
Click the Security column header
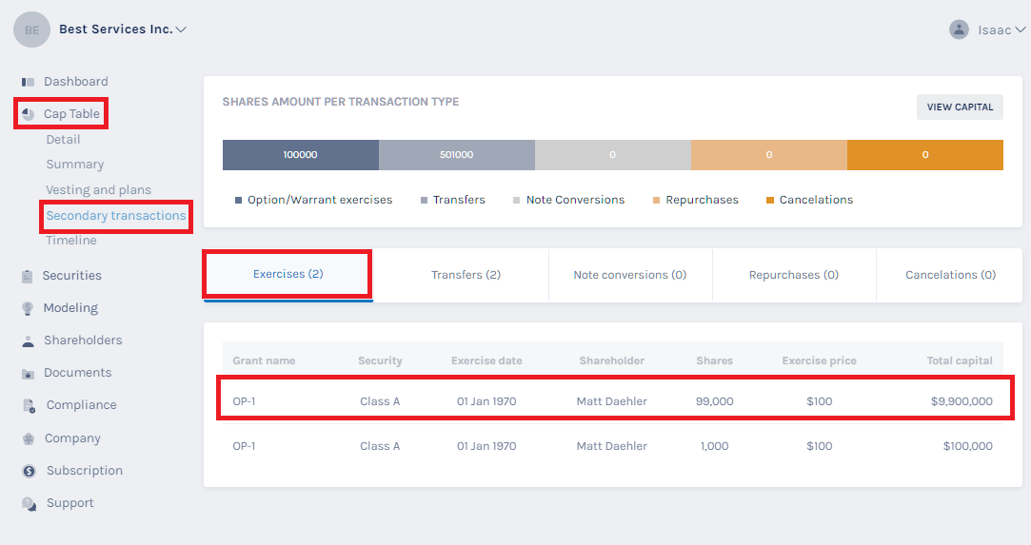click(x=380, y=360)
